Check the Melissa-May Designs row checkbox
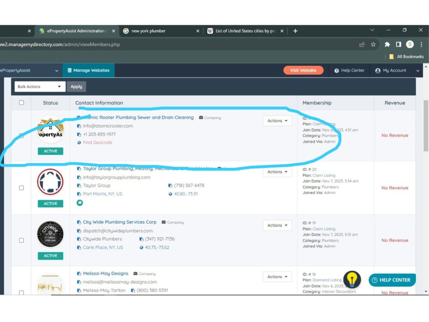This screenshot has width=429, height=322. point(21,292)
